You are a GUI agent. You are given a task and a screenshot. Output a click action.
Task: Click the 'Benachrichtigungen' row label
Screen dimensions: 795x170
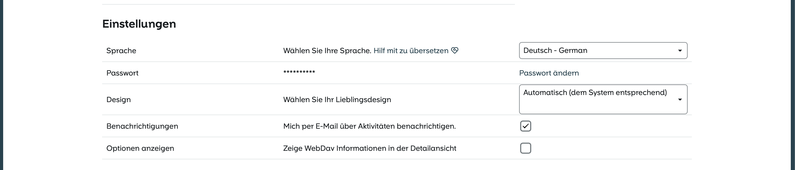142,126
